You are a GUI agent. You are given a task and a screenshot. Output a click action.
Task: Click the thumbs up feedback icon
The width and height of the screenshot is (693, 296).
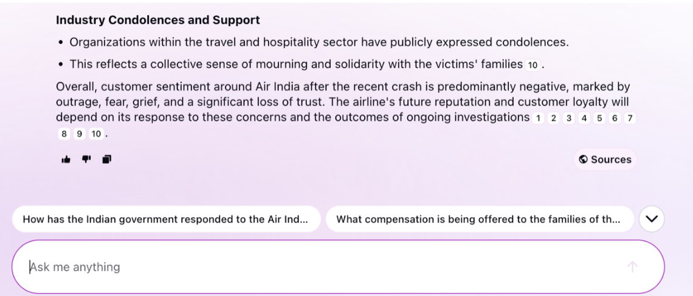pyautogui.click(x=66, y=160)
